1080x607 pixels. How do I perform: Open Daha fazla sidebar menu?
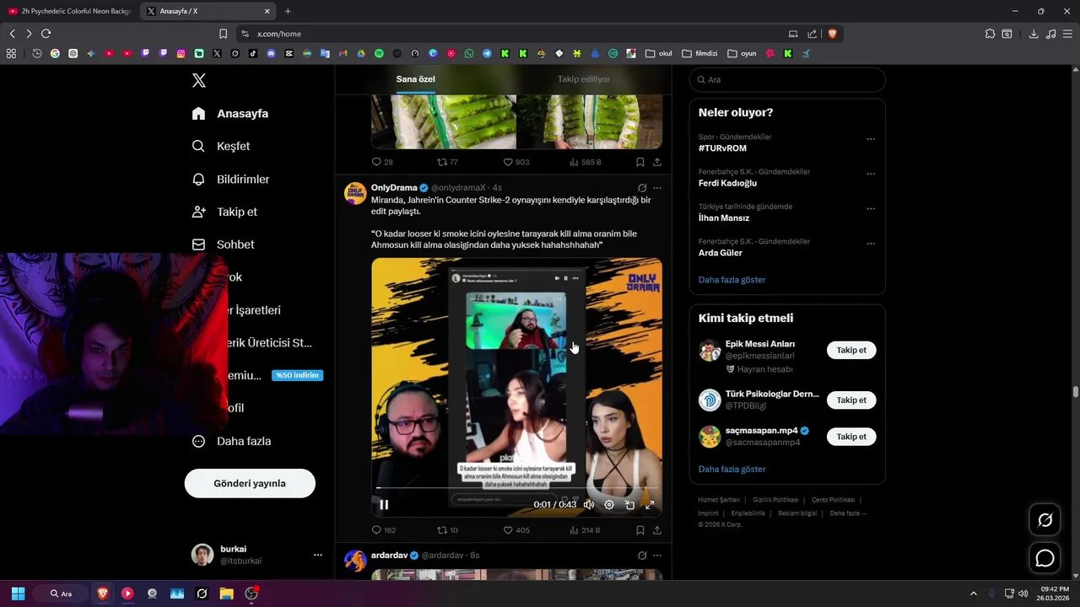[231, 441]
